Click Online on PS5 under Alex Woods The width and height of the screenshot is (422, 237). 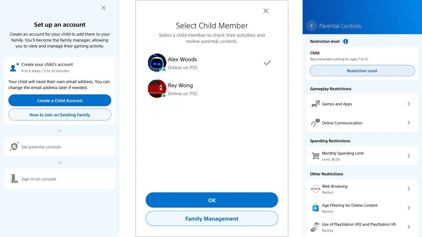[183, 68]
